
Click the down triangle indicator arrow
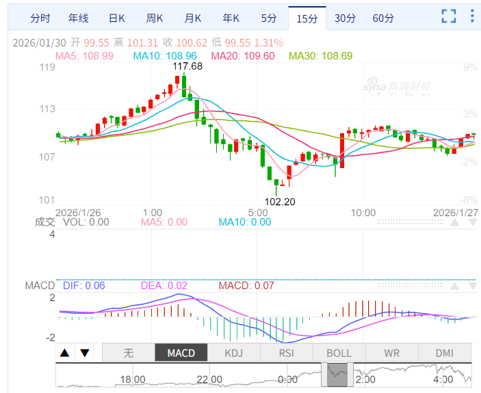85,353
